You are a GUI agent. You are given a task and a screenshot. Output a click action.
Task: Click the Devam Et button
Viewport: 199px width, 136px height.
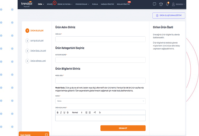123,128
